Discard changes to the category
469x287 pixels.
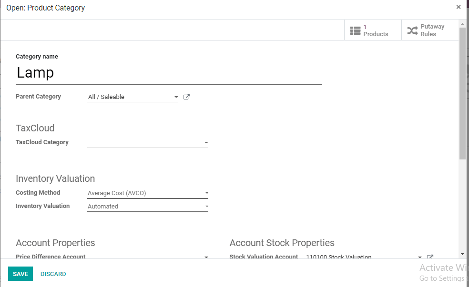pos(53,274)
